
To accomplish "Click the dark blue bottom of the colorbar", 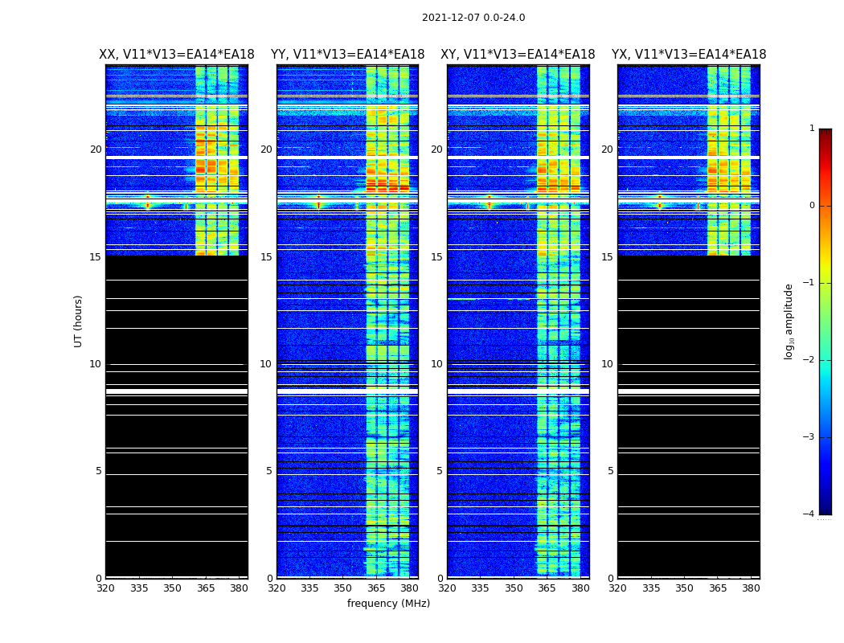I will [825, 508].
